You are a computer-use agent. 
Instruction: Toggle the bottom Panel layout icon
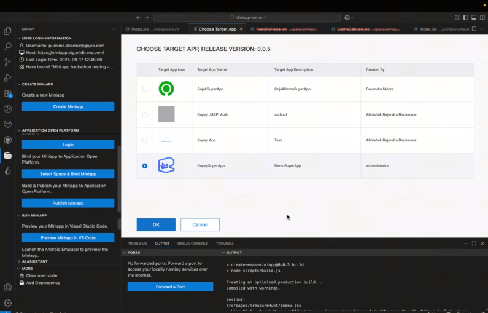[474, 17]
